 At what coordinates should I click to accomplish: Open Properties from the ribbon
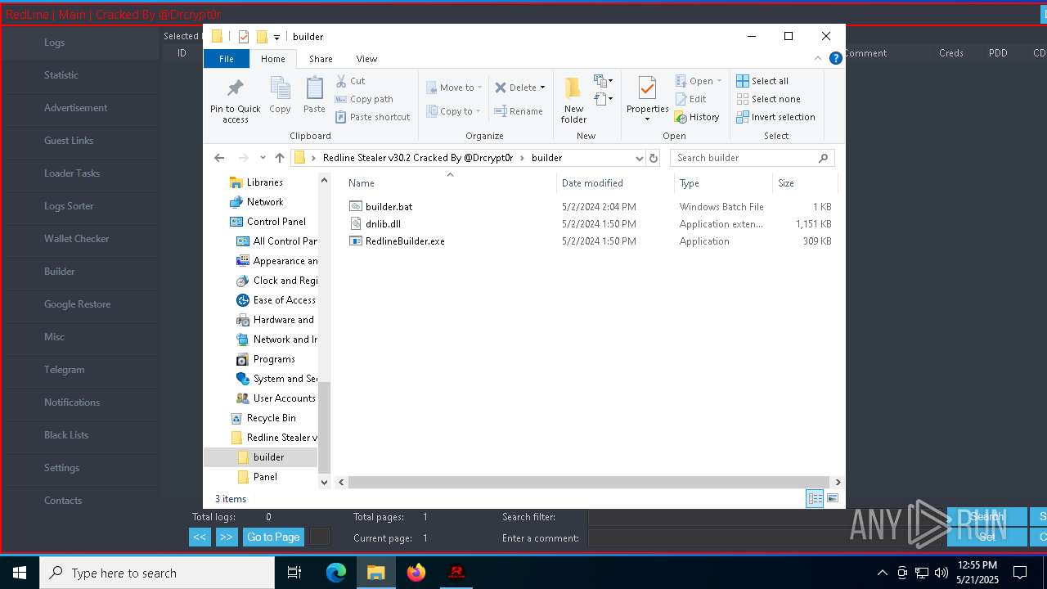point(647,100)
